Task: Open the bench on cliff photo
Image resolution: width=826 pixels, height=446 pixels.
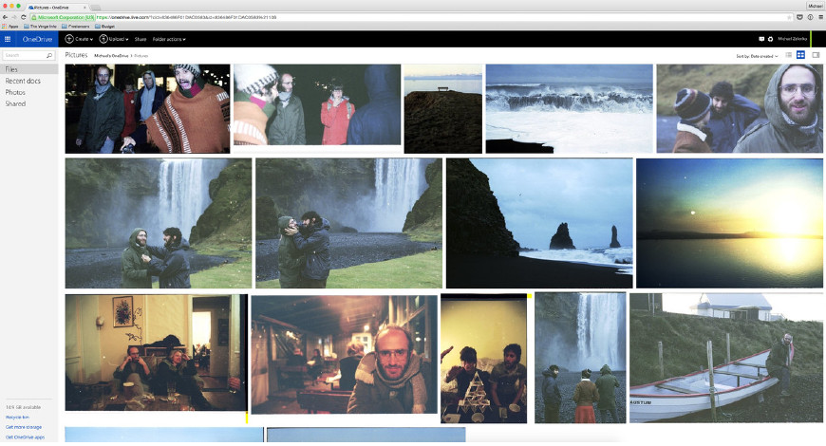Action: tap(443, 109)
